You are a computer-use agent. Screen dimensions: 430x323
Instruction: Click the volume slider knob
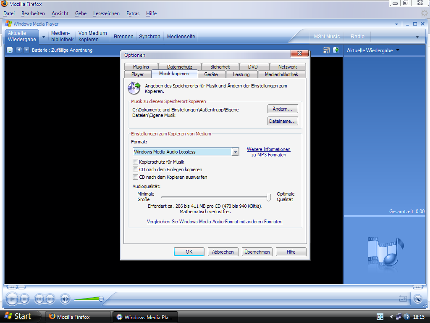click(x=101, y=299)
